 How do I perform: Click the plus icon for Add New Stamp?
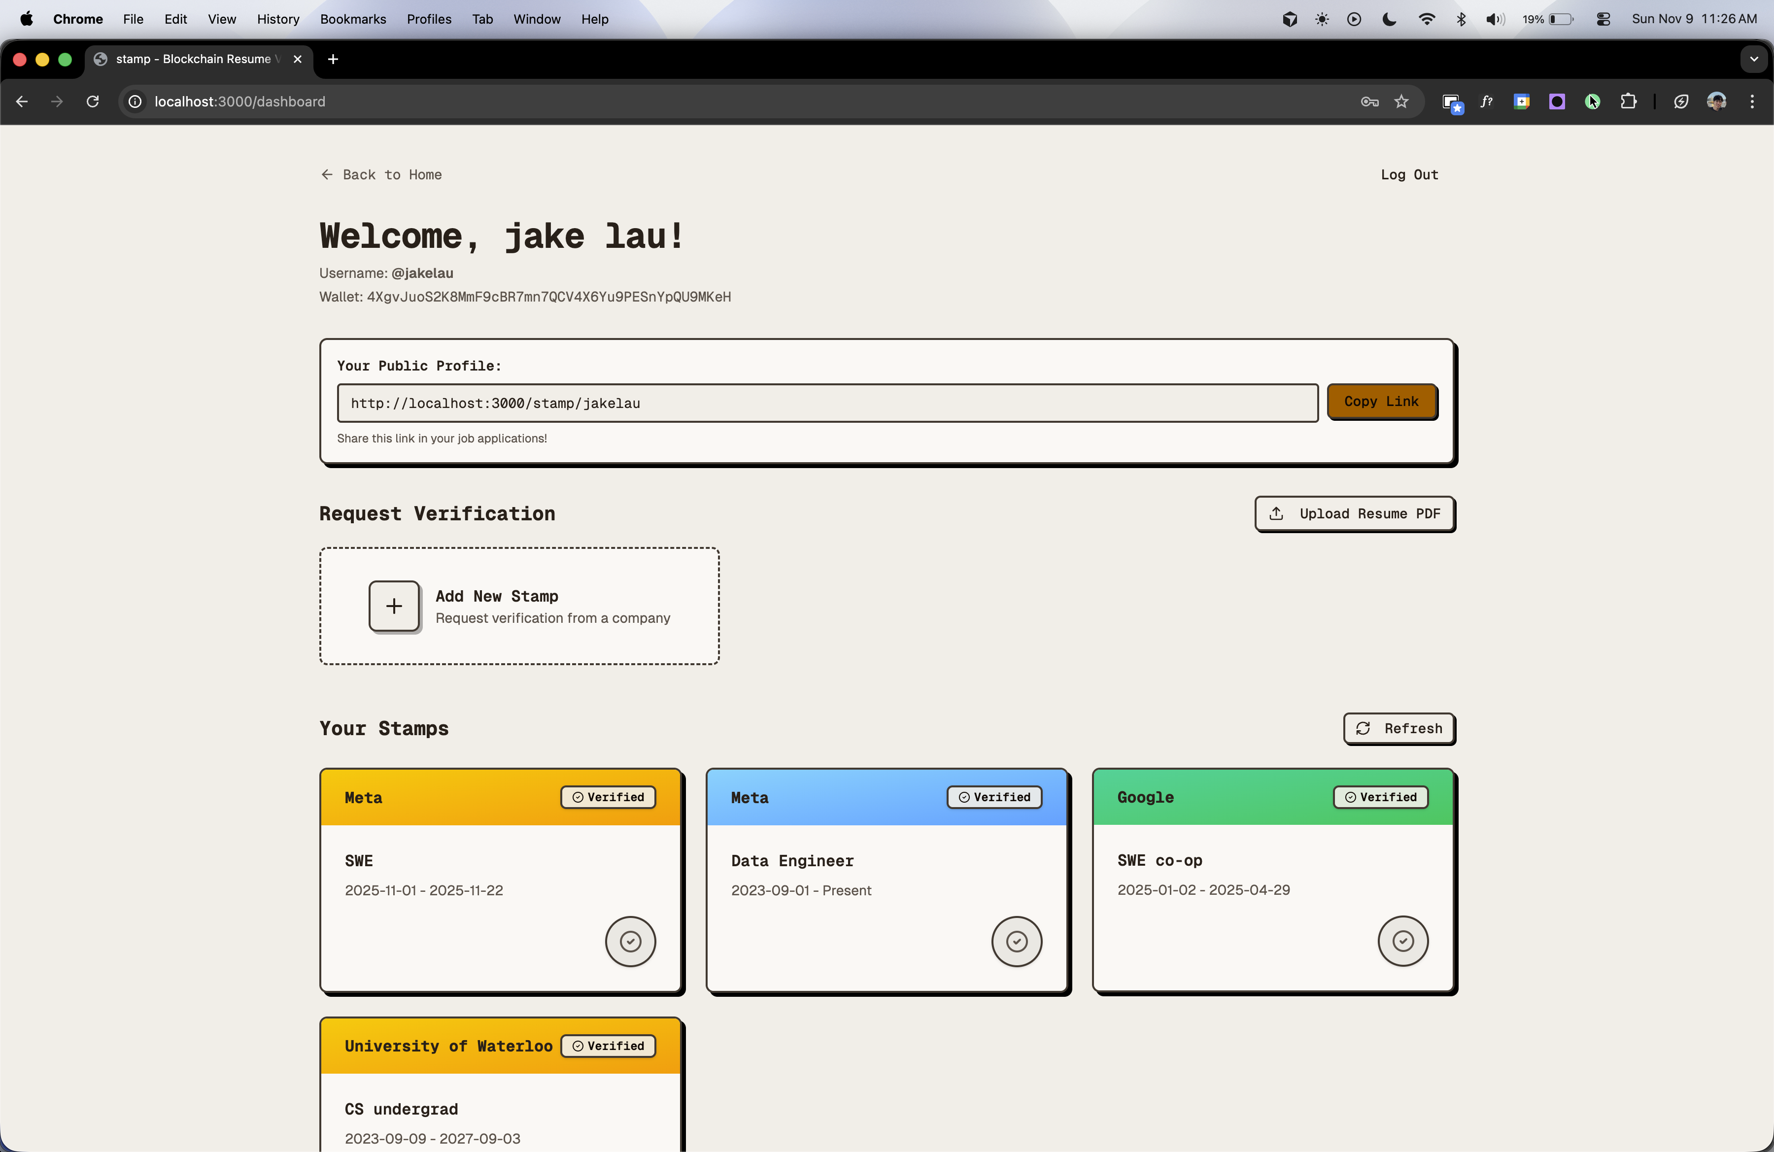pos(394,606)
